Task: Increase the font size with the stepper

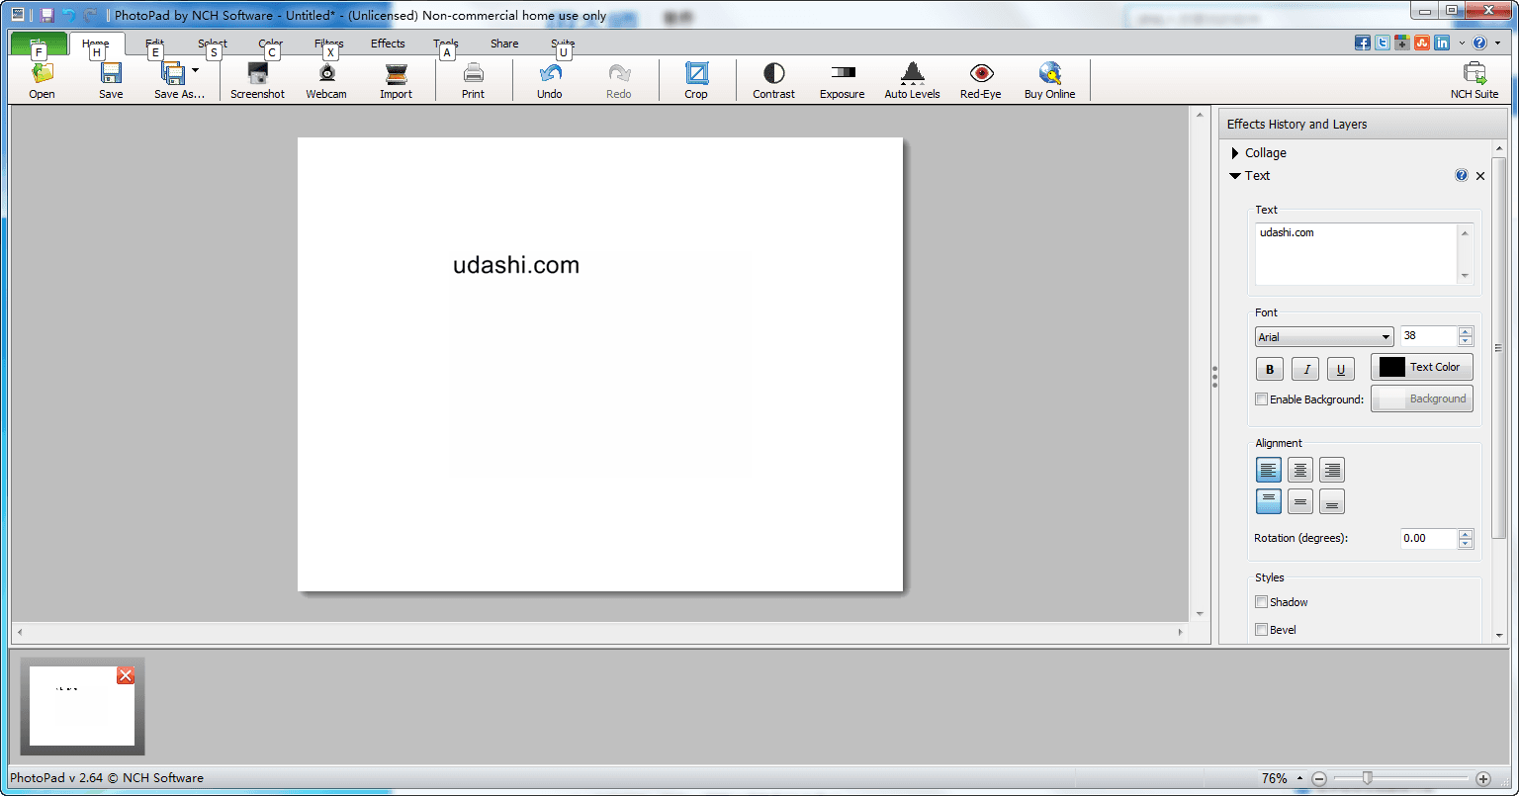Action: (1466, 332)
